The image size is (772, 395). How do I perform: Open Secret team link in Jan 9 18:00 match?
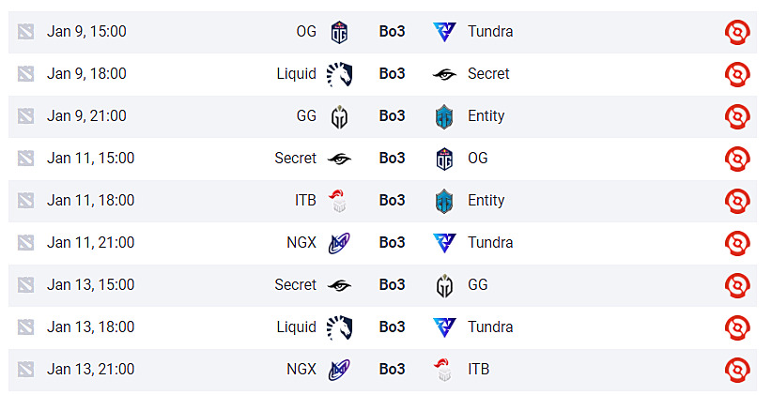(488, 74)
